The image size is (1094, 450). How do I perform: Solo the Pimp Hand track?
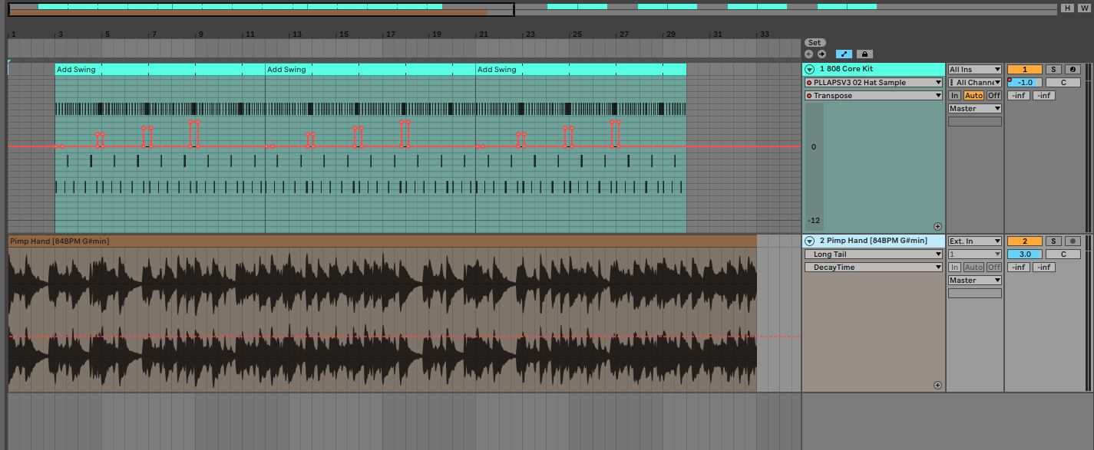1054,241
